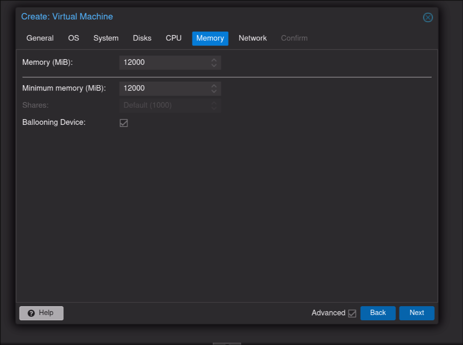
Task: Go to the System tab
Action: [106, 38]
